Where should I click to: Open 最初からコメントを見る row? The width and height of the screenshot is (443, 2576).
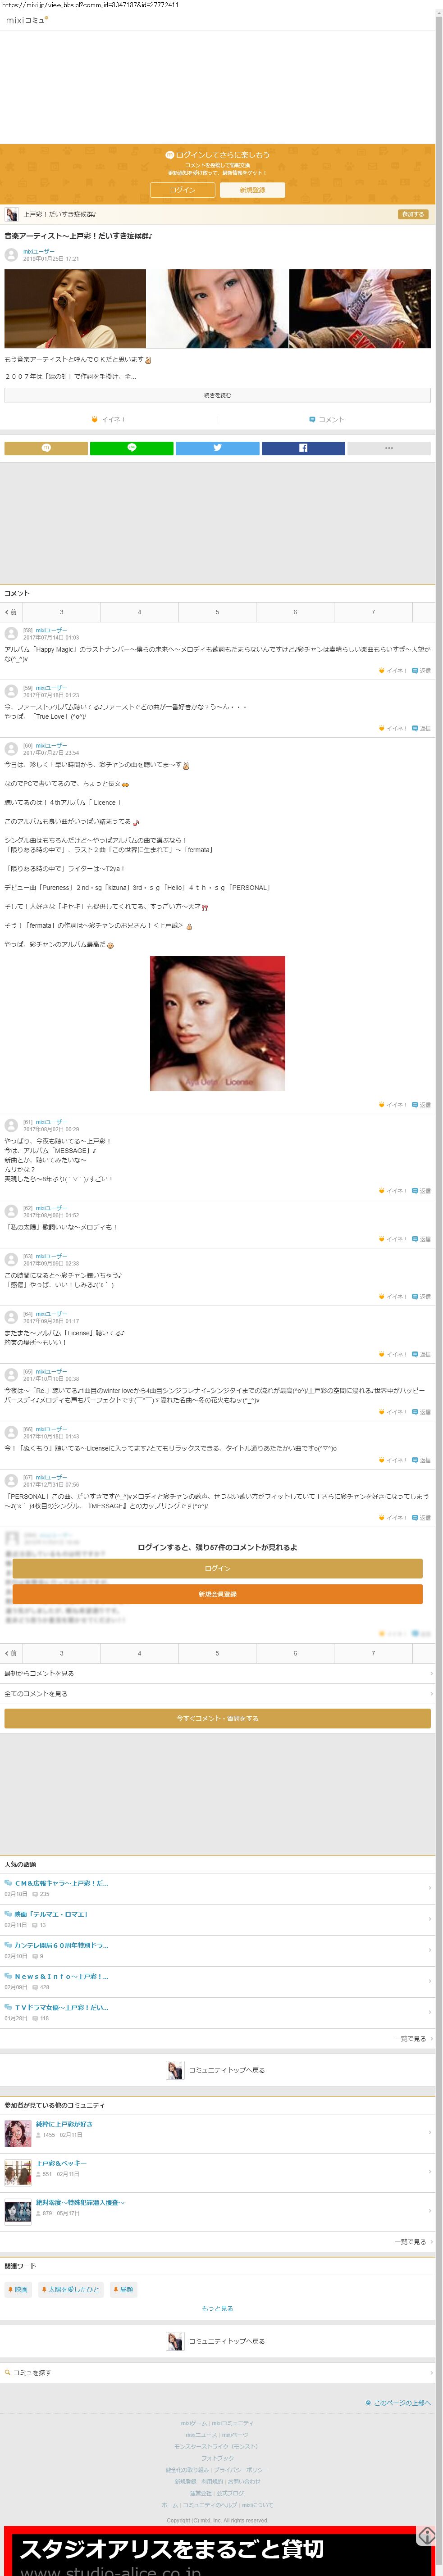[217, 1673]
